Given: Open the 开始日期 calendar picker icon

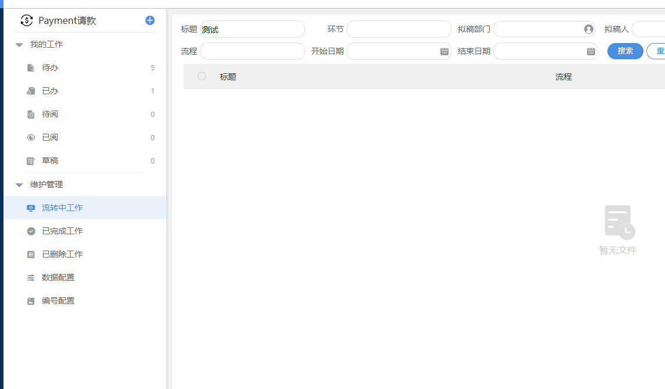Looking at the screenshot, I should (x=444, y=51).
